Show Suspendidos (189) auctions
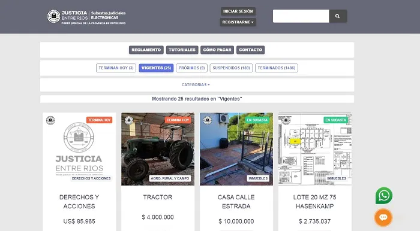The height and width of the screenshot is (231, 420). pyautogui.click(x=231, y=68)
